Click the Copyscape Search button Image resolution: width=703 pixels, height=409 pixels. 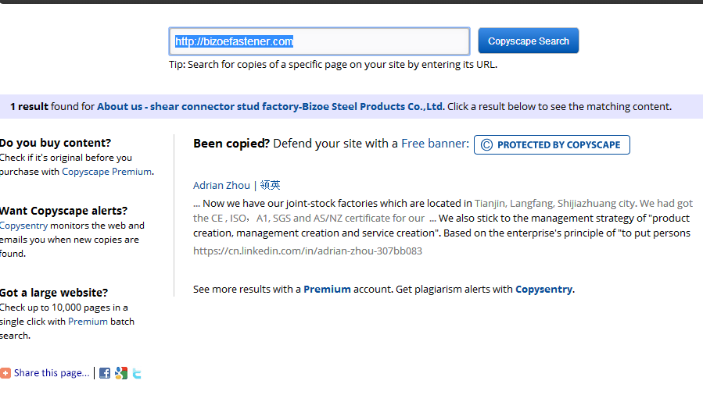[528, 41]
